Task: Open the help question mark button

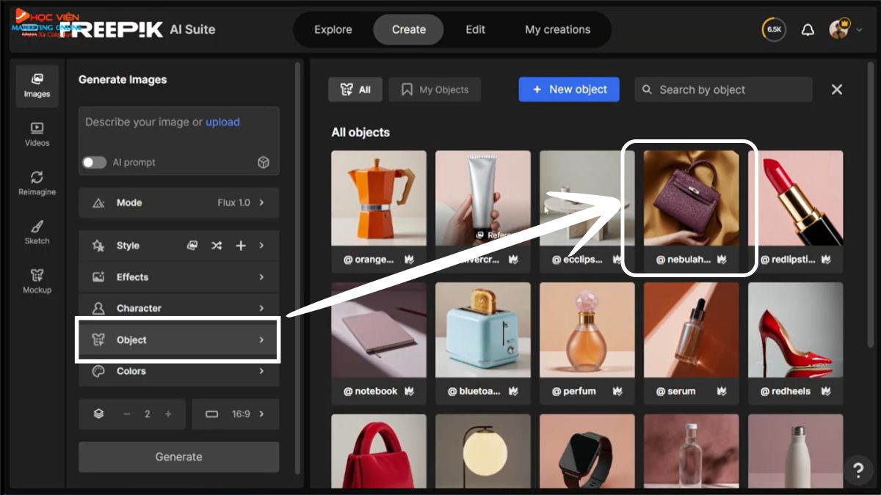Action: (x=858, y=469)
